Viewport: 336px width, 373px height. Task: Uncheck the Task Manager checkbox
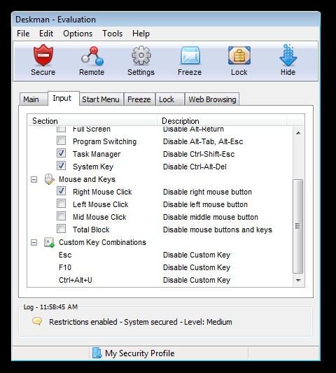61,153
